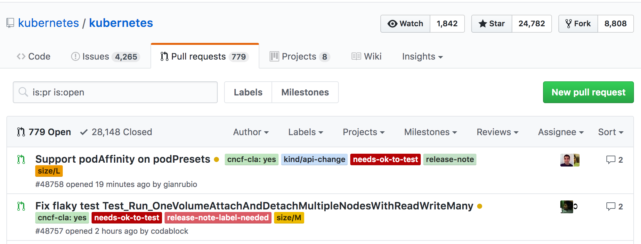The height and width of the screenshot is (244, 641).
Task: View the 1,842 watchers count
Action: (x=447, y=24)
